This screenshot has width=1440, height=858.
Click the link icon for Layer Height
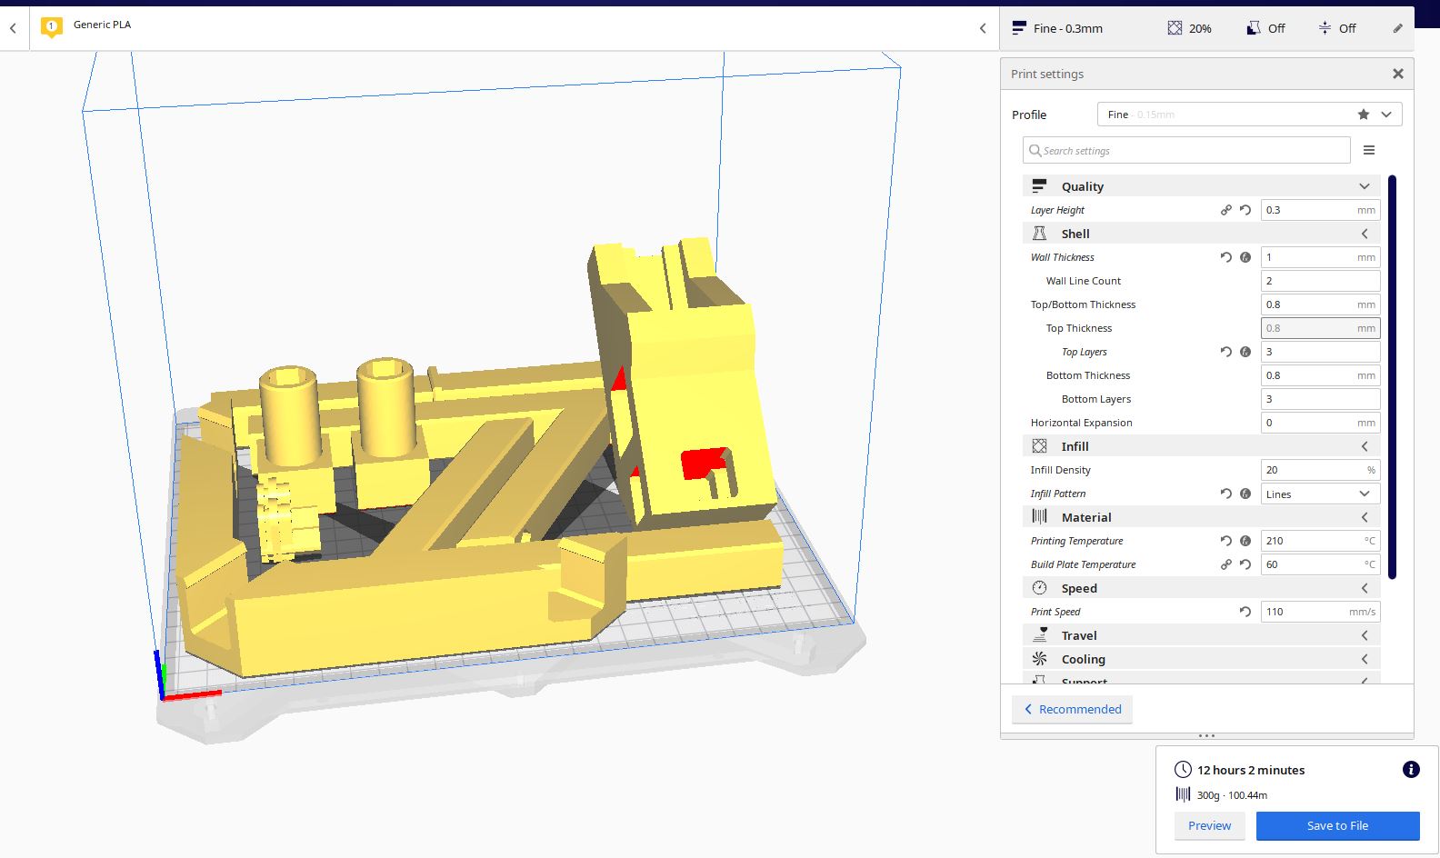click(1226, 210)
